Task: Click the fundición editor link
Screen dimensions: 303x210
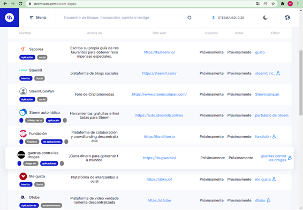Action: click(x=263, y=137)
